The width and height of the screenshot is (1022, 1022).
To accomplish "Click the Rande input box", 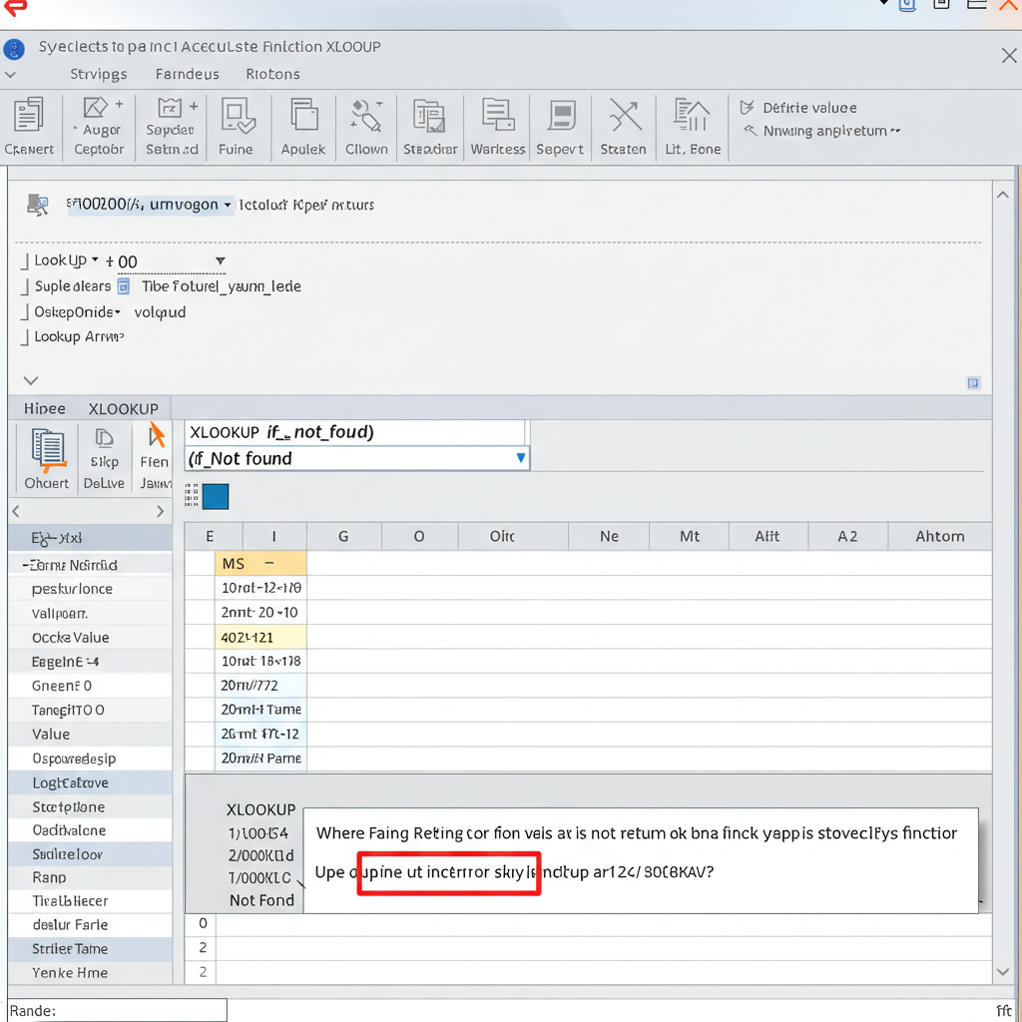I will click(118, 1010).
